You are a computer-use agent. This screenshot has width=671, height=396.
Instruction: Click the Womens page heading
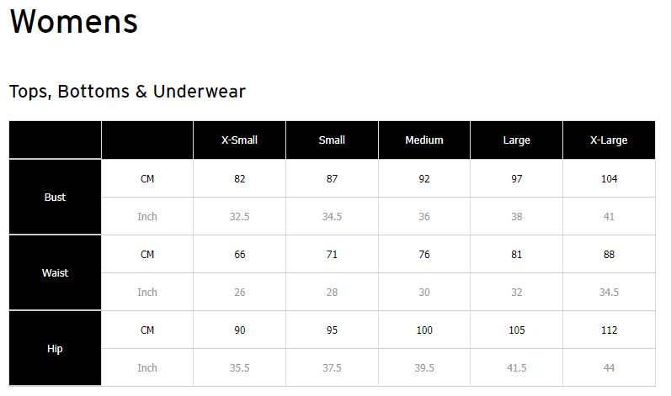pyautogui.click(x=73, y=22)
